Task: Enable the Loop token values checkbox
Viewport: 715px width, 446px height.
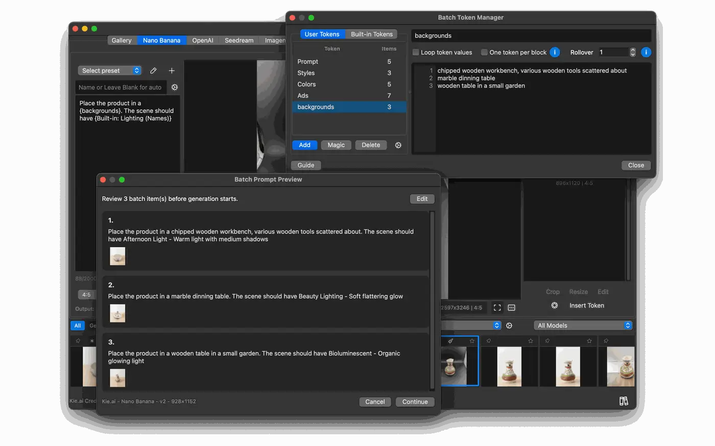Action: click(x=416, y=52)
